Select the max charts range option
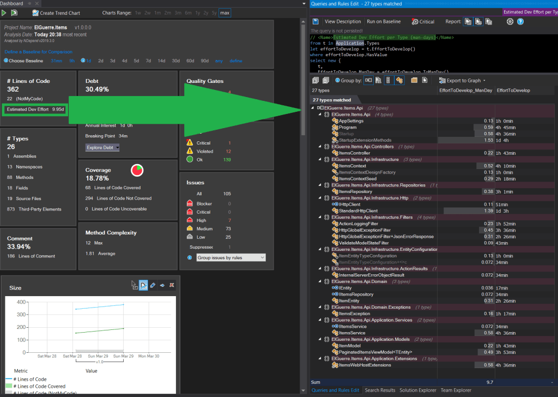This screenshot has width=558, height=397. tap(224, 13)
